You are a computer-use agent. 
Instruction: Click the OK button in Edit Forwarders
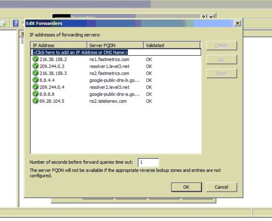pyautogui.click(x=186, y=187)
